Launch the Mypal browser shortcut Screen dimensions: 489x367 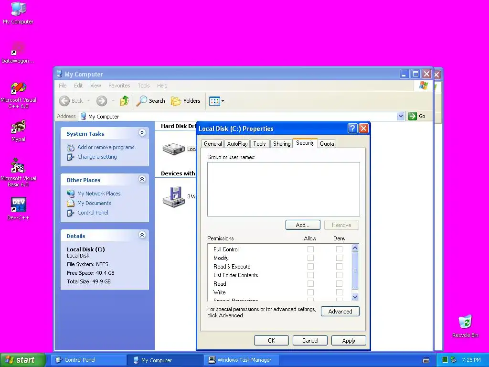coord(18,130)
